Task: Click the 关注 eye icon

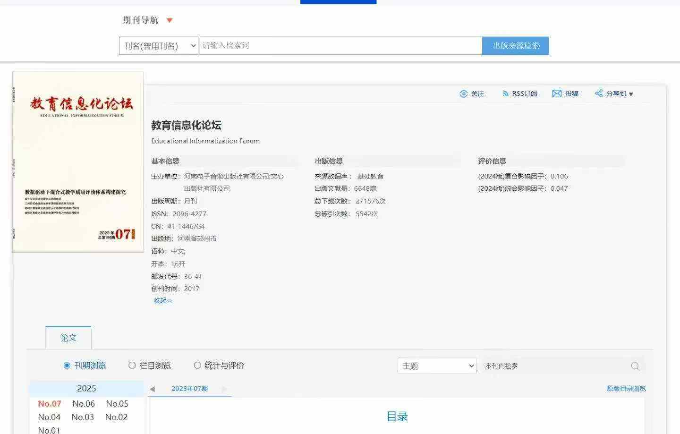Action: coord(463,94)
